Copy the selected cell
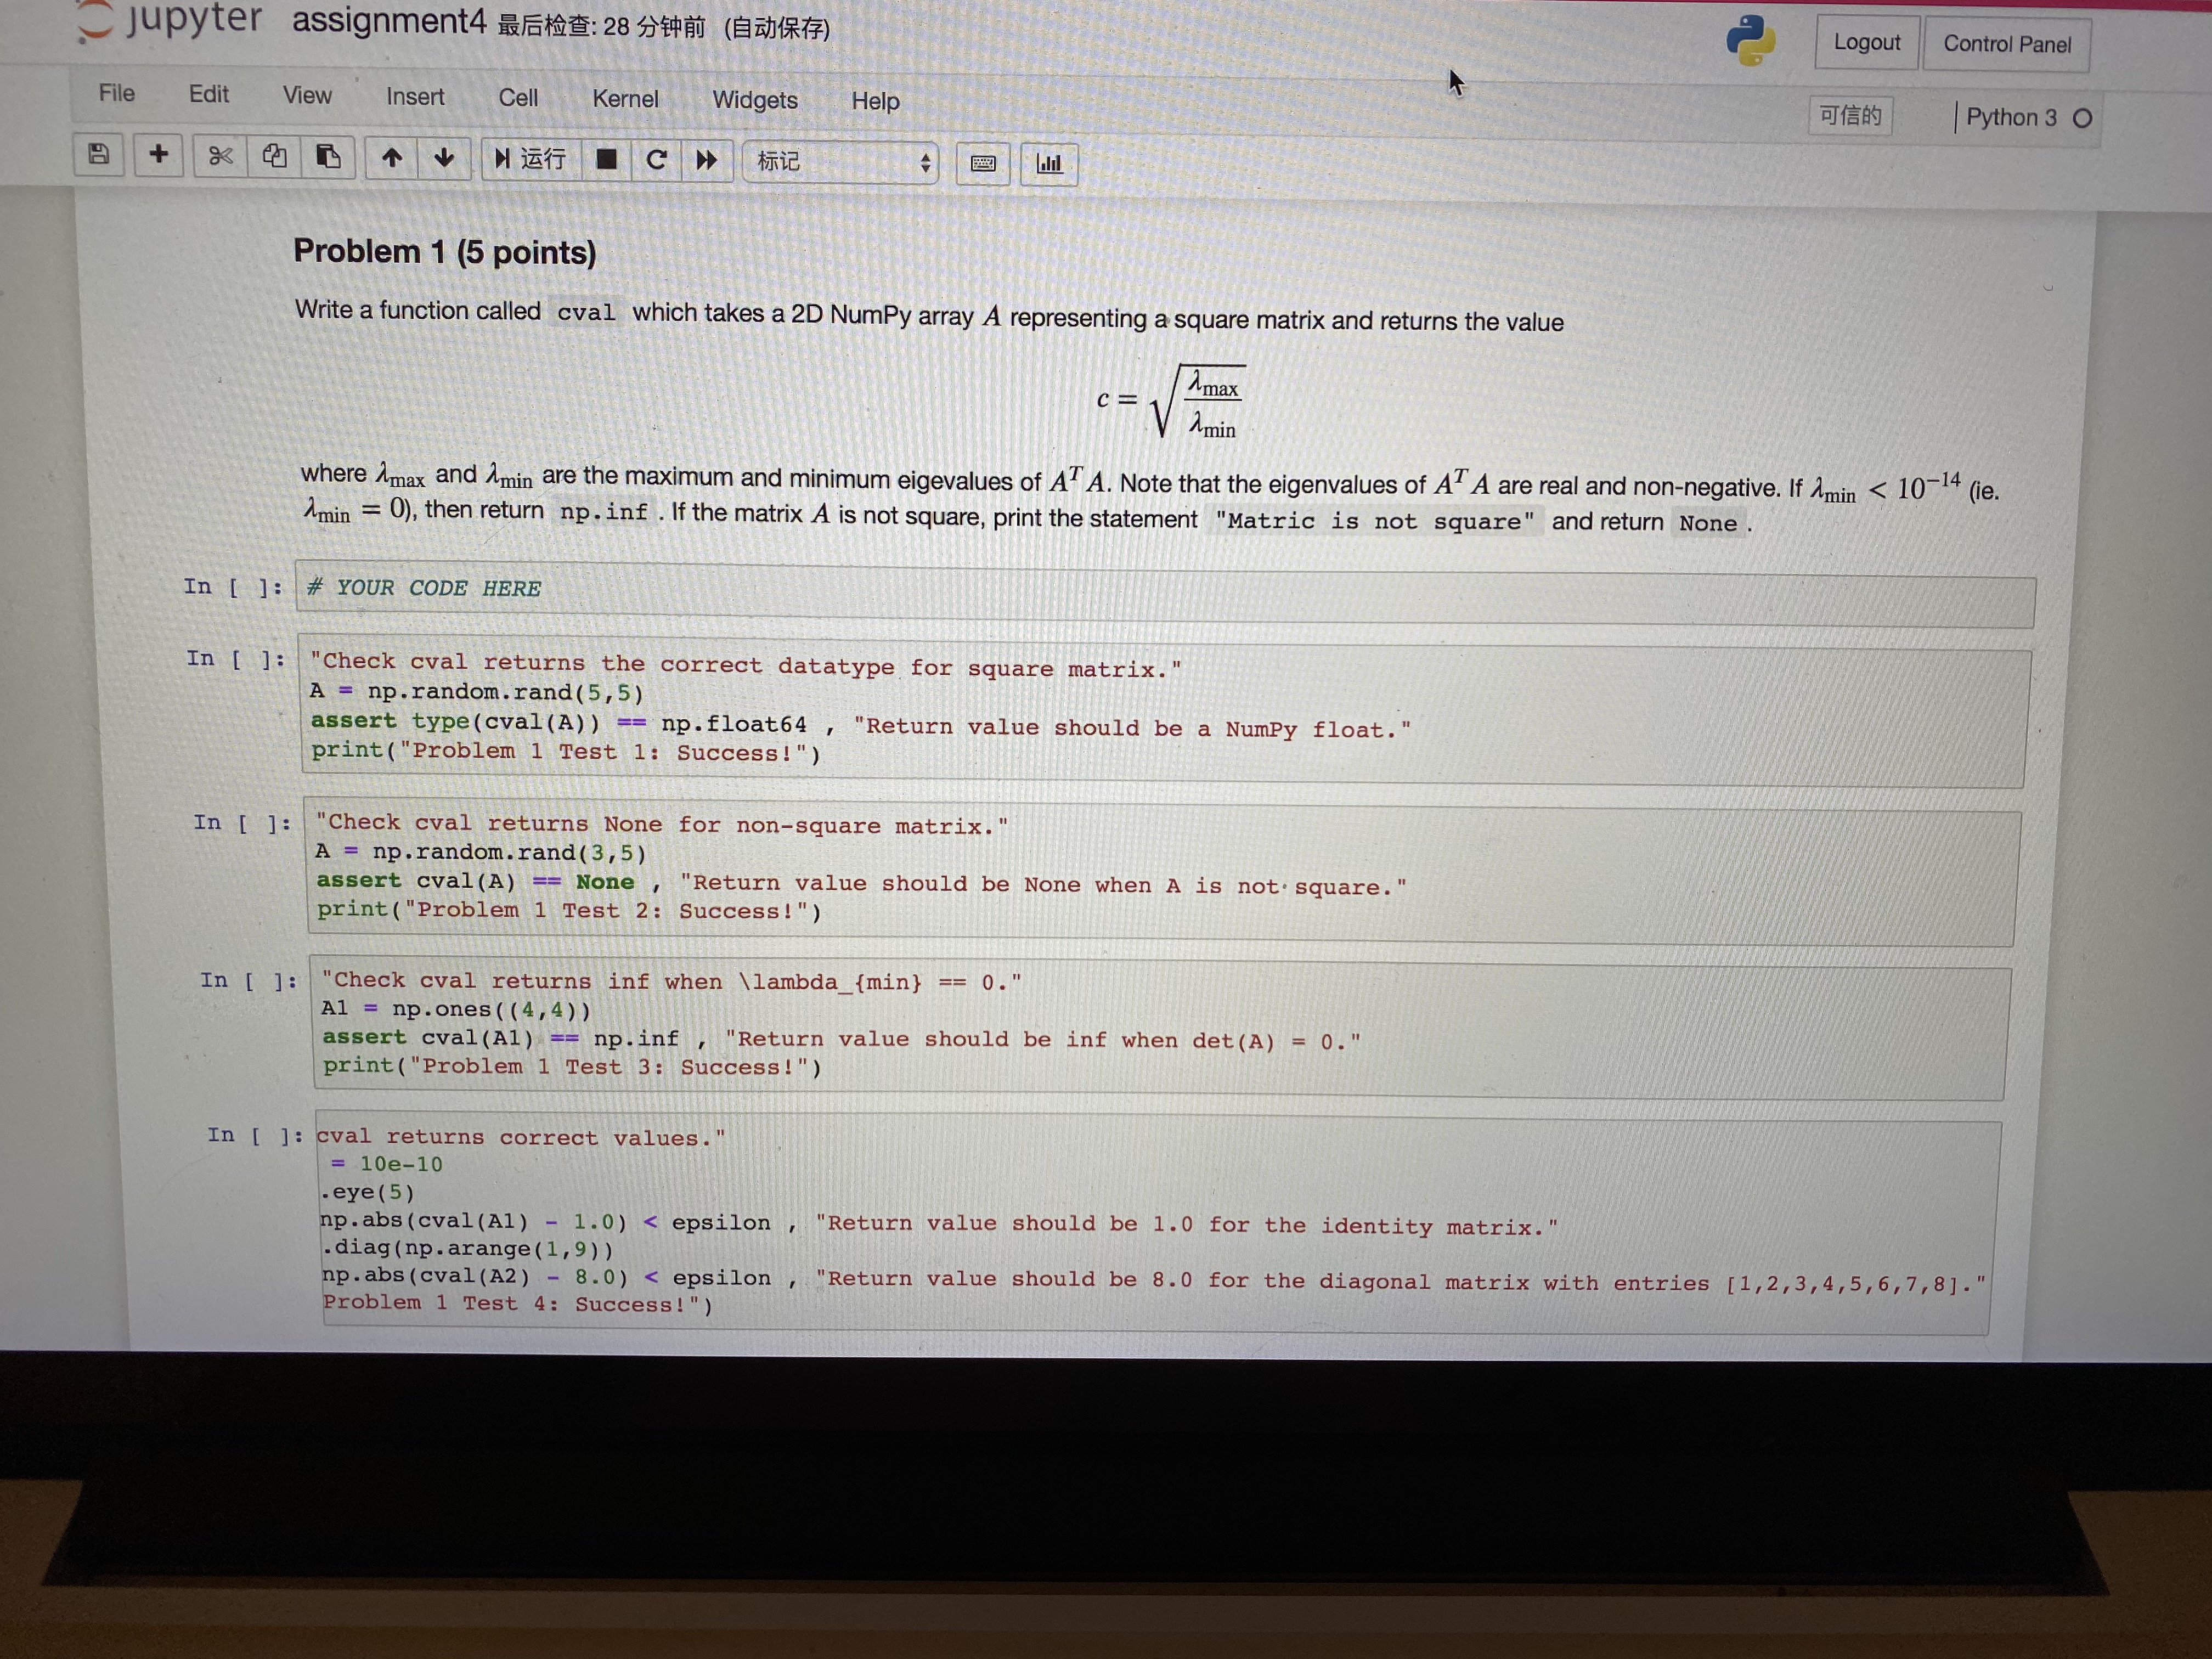Viewport: 2212px width, 1659px height. tap(275, 157)
